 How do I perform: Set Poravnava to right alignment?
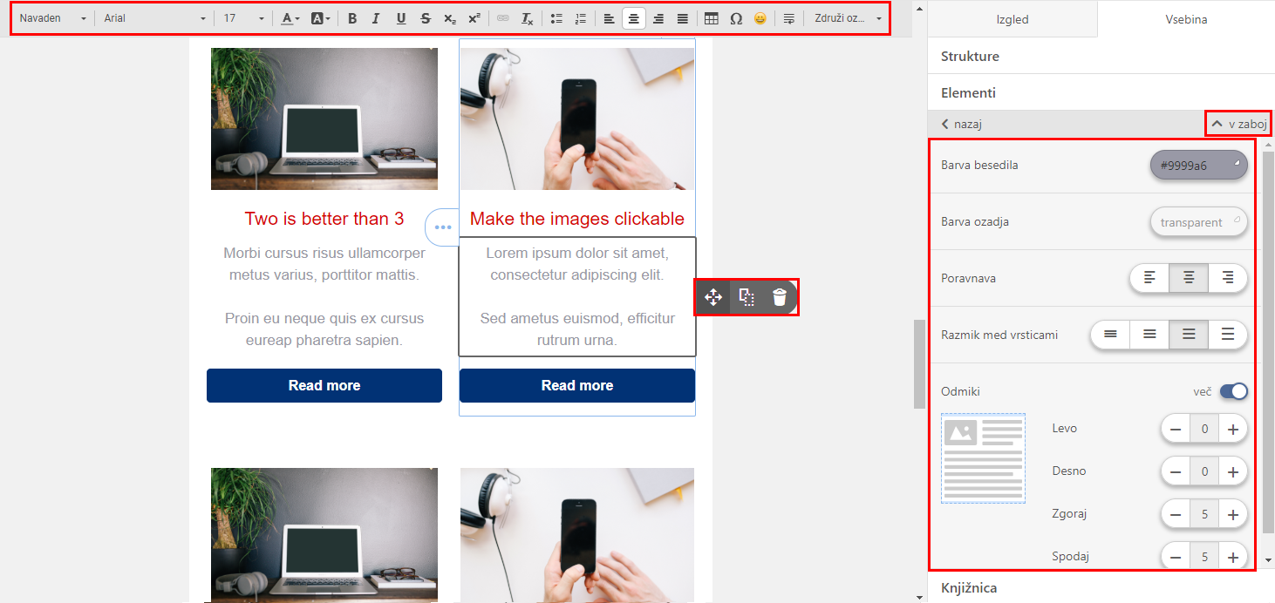coord(1228,278)
